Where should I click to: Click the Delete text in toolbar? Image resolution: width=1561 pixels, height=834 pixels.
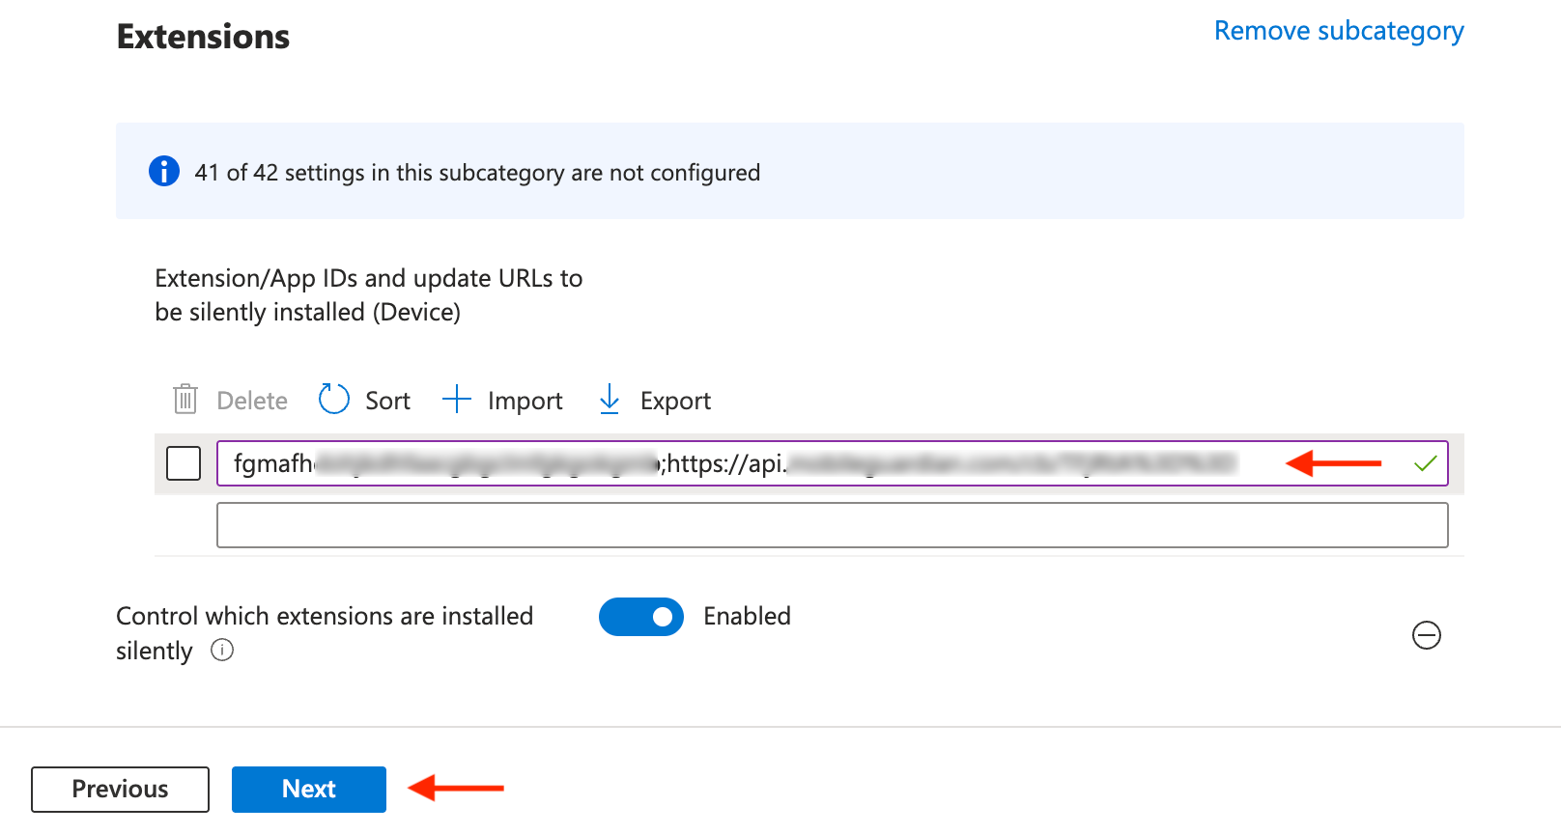[x=252, y=401]
